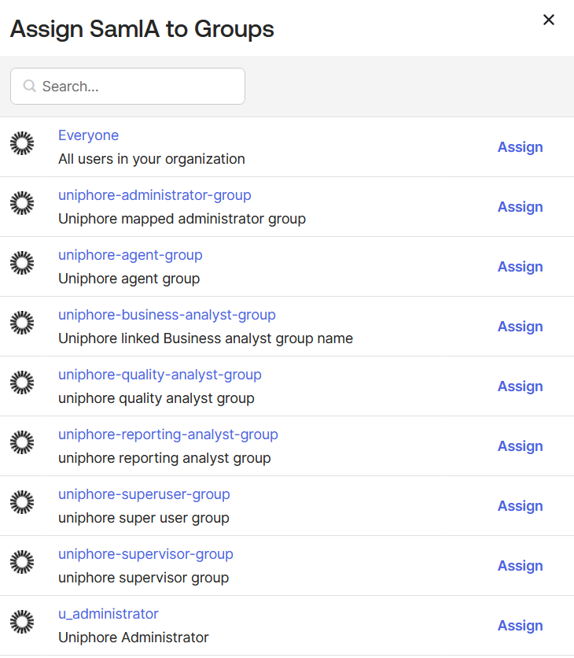The image size is (574, 658).
Task: Open the uniphore-reporting-analyst-group link
Action: coord(168,434)
